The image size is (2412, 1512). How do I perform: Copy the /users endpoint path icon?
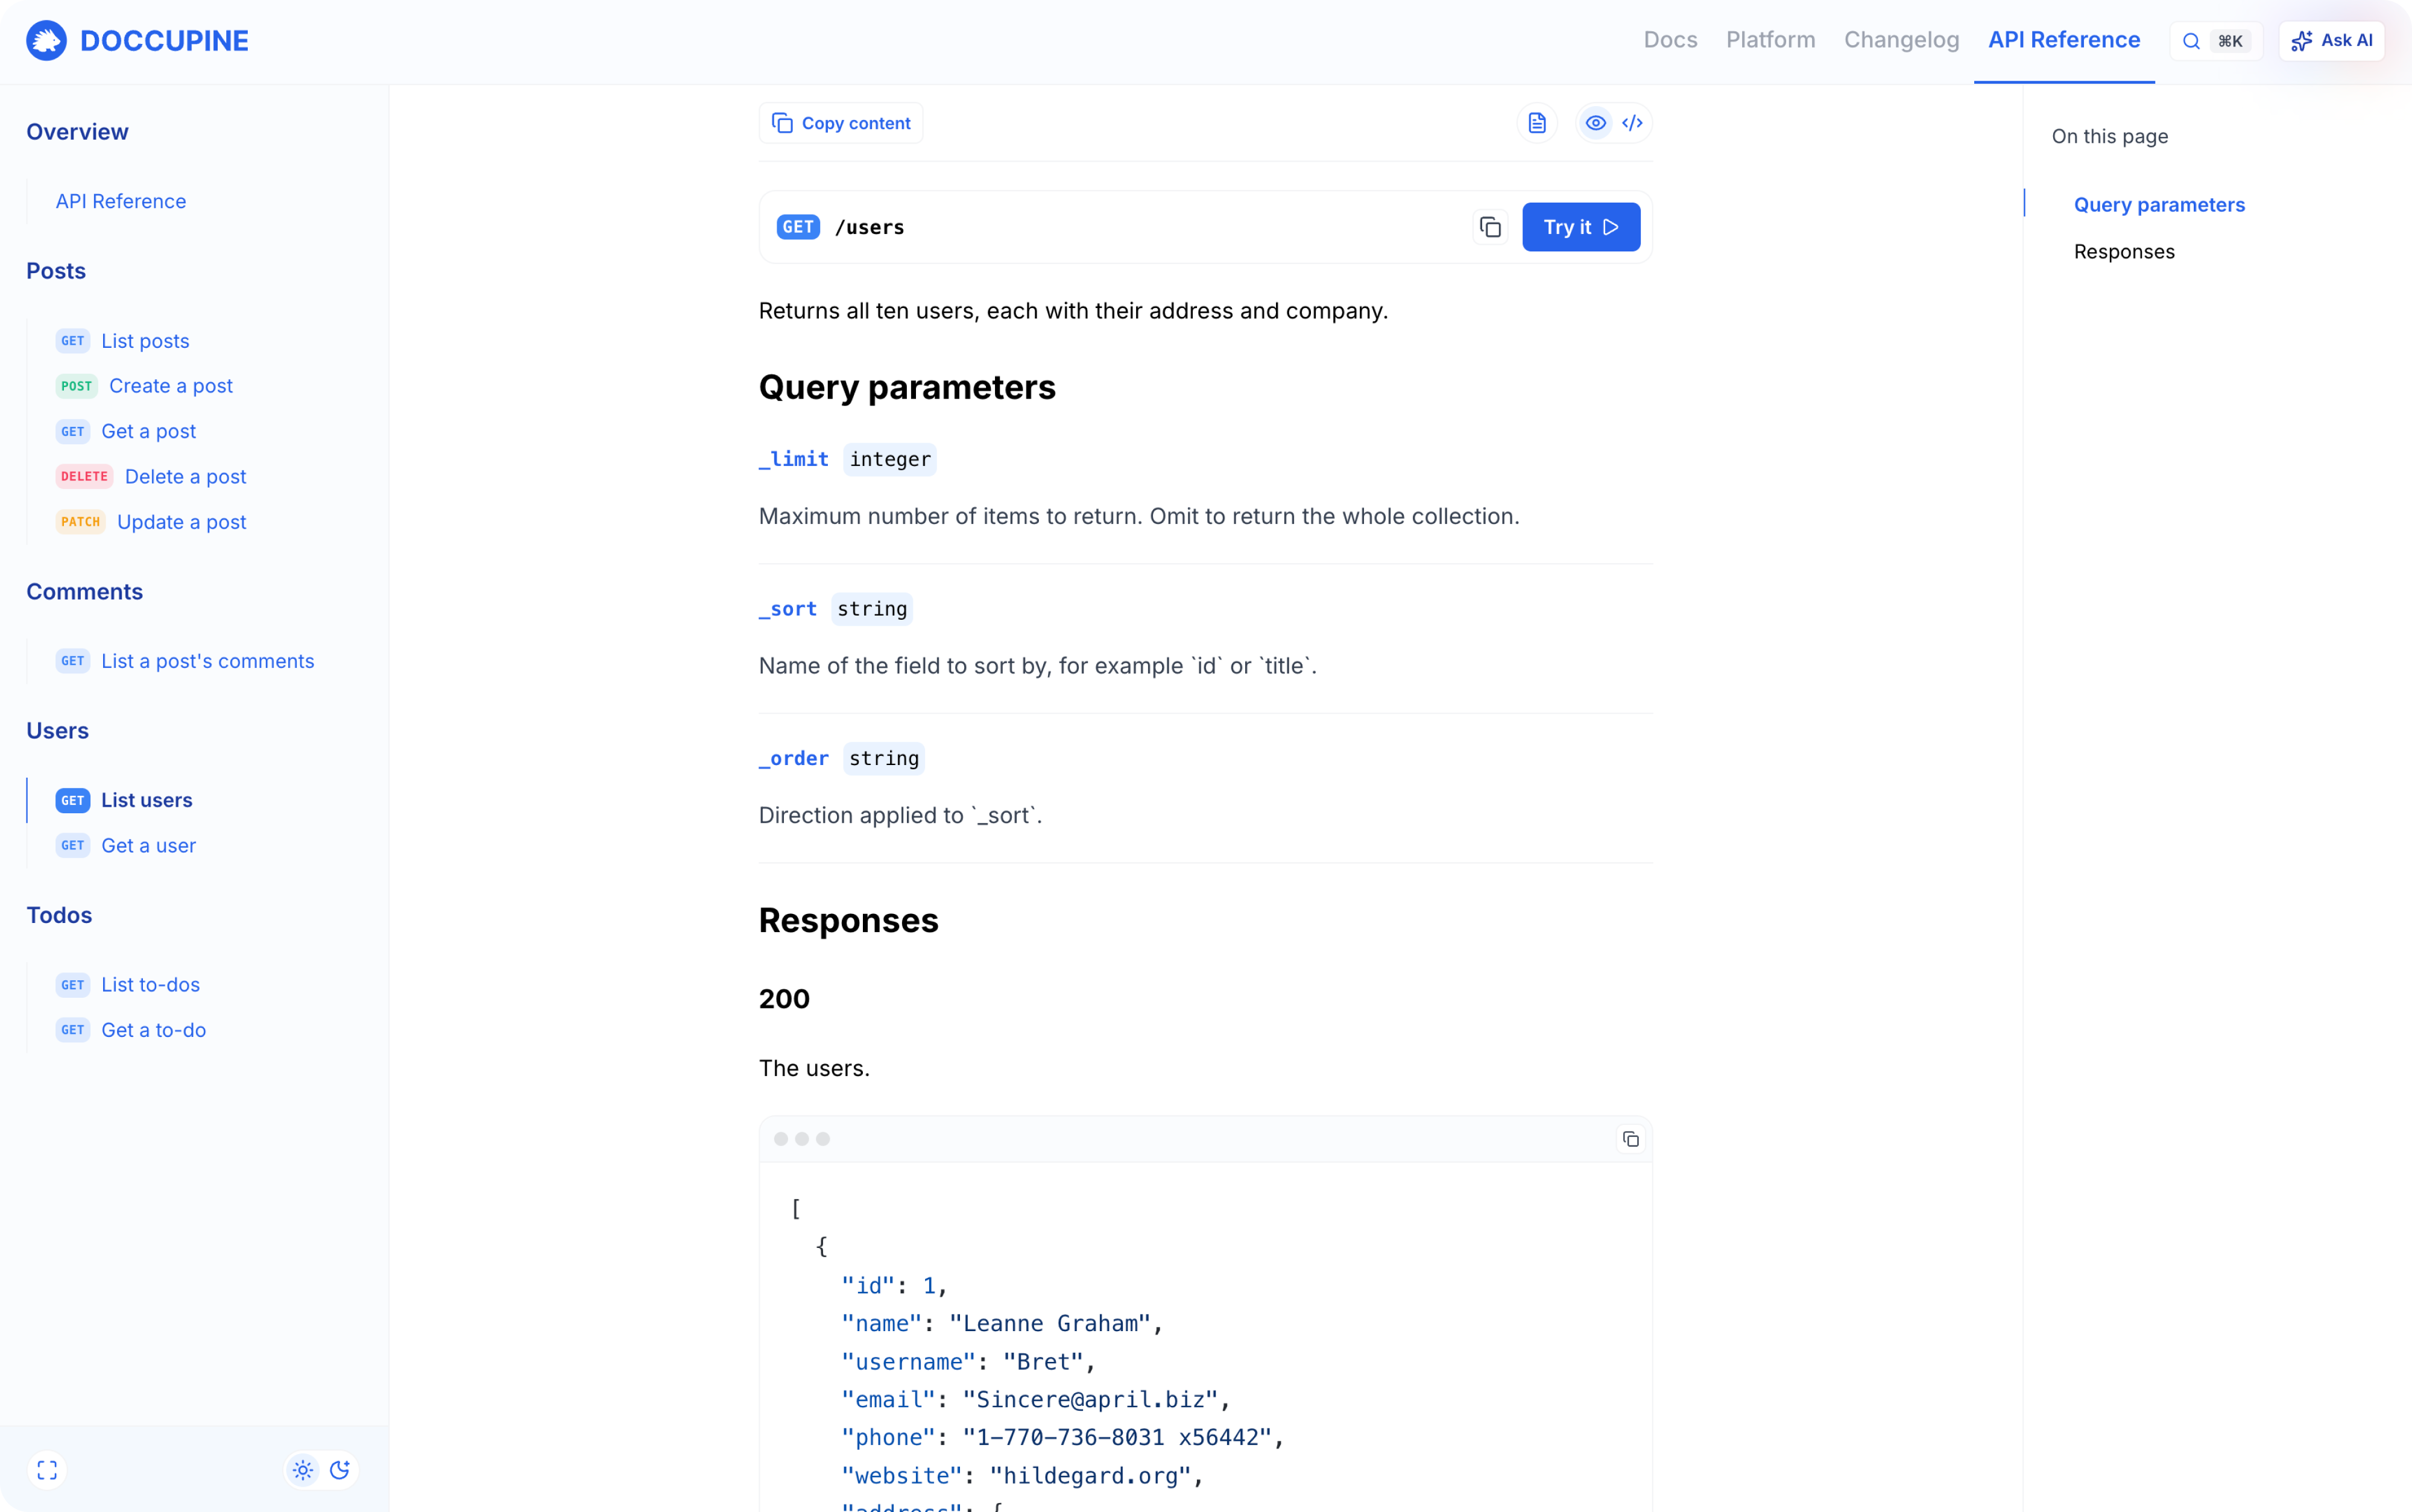[x=1490, y=227]
